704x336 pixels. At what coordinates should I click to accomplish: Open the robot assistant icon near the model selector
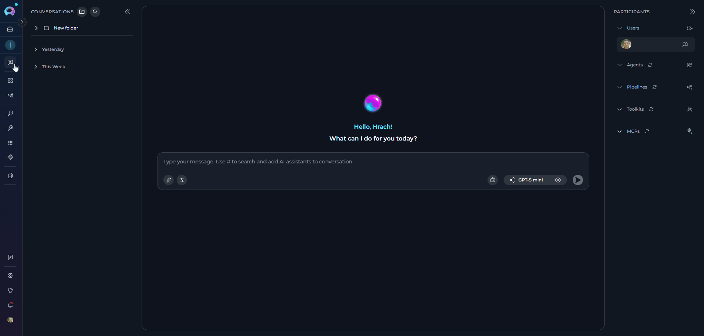tap(492, 180)
